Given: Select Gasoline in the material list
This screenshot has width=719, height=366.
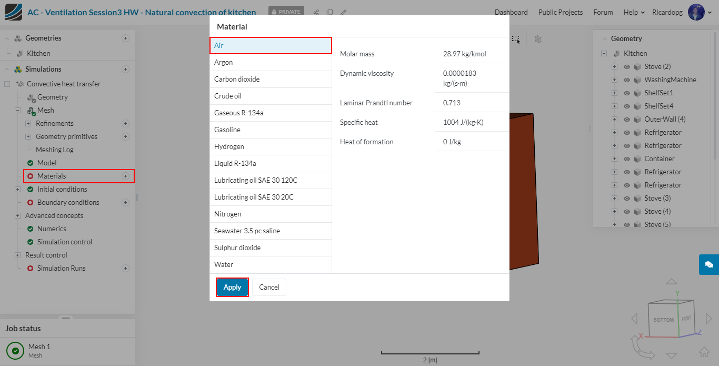Looking at the screenshot, I should click(x=271, y=130).
